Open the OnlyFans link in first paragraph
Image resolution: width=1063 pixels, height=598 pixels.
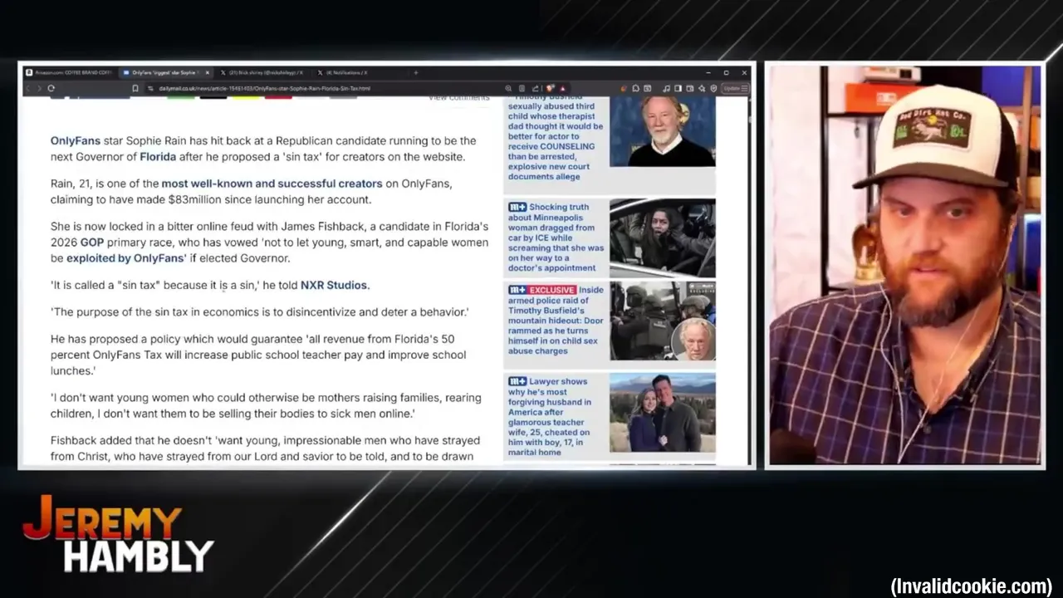click(76, 140)
